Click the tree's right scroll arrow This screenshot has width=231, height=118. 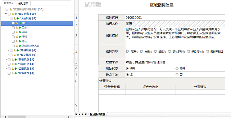(68, 117)
